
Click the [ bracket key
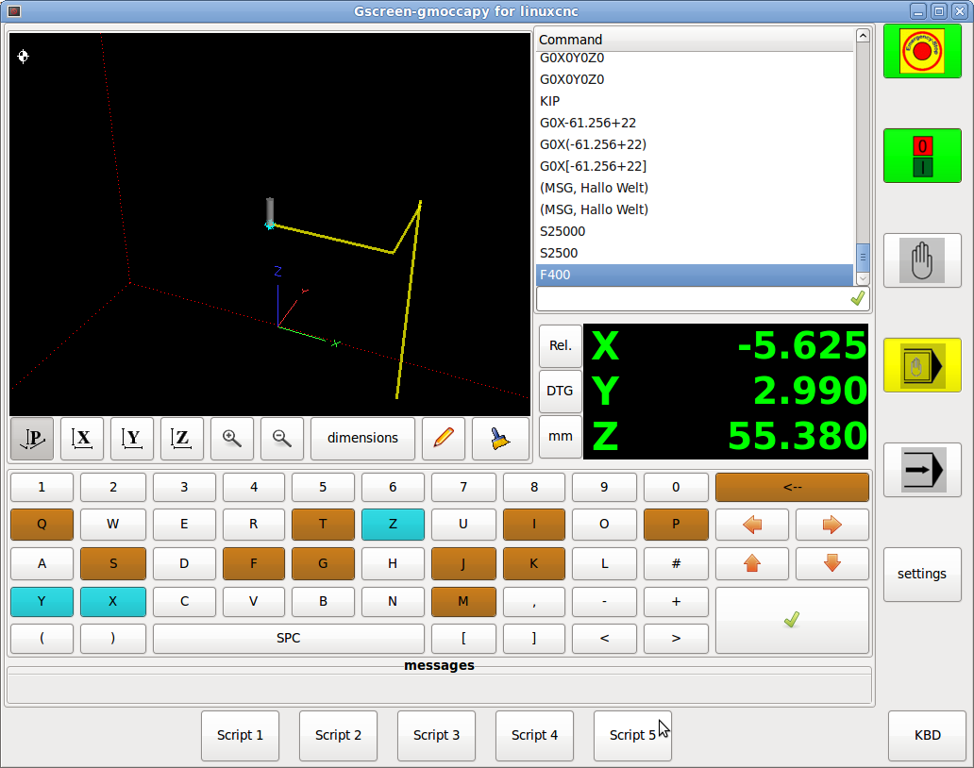tap(463, 639)
